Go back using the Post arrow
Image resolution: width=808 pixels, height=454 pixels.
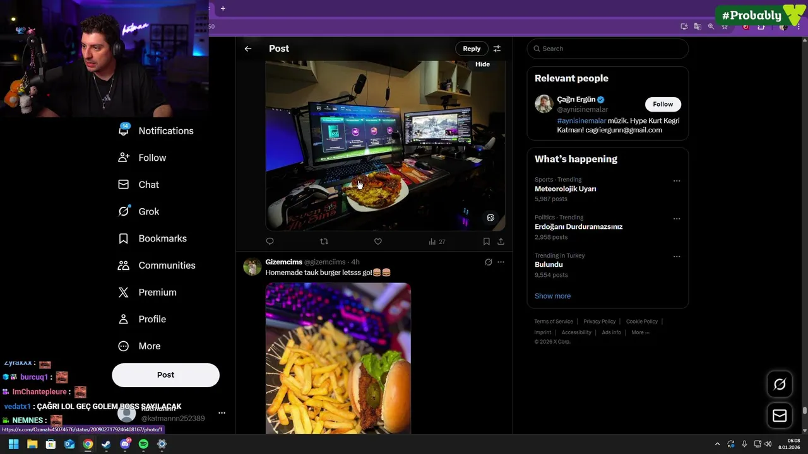[x=248, y=49]
